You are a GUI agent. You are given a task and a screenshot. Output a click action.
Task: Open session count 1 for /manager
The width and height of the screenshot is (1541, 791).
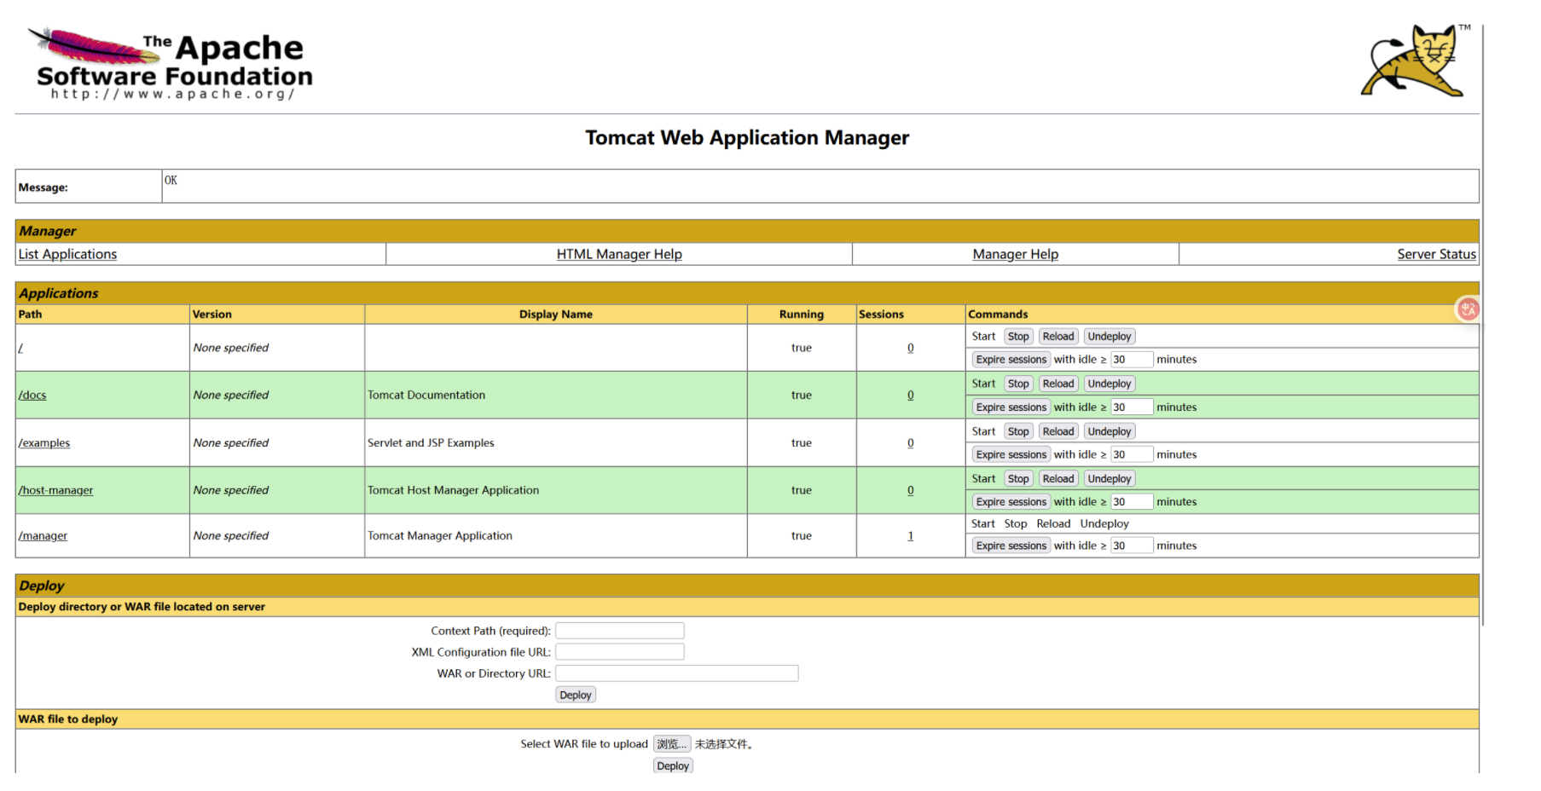[910, 536]
